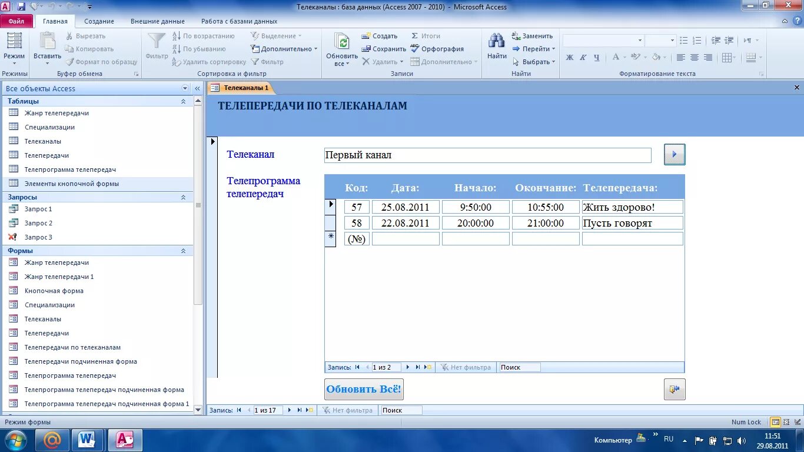The width and height of the screenshot is (804, 452).
Task: Click the Windows Start button
Action: [15, 440]
